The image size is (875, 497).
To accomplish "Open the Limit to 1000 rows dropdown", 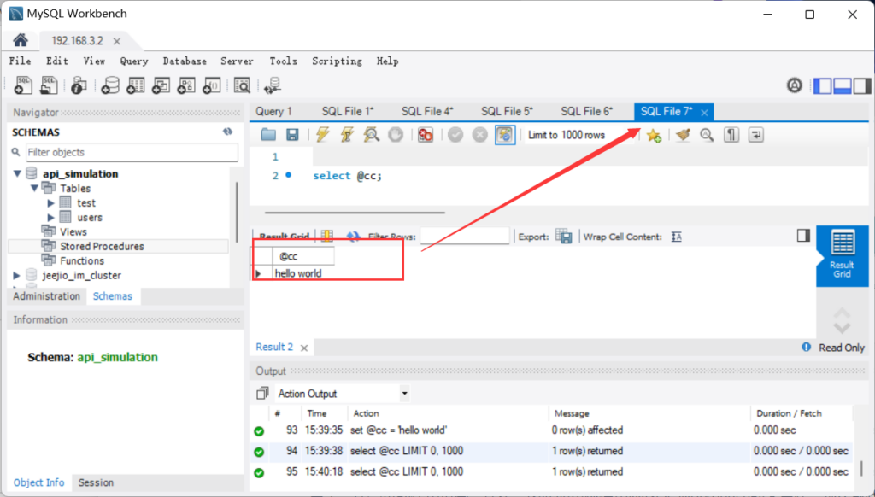I will 578,135.
